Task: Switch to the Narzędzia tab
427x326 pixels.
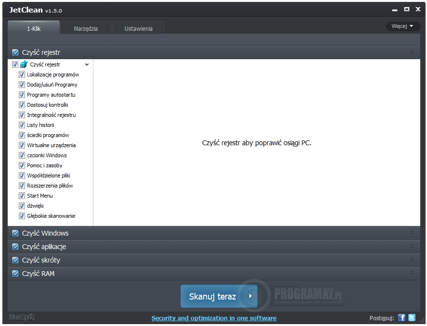Action: pos(86,28)
